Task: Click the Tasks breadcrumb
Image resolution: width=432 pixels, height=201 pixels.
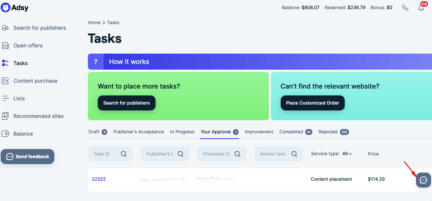Action: click(x=113, y=23)
